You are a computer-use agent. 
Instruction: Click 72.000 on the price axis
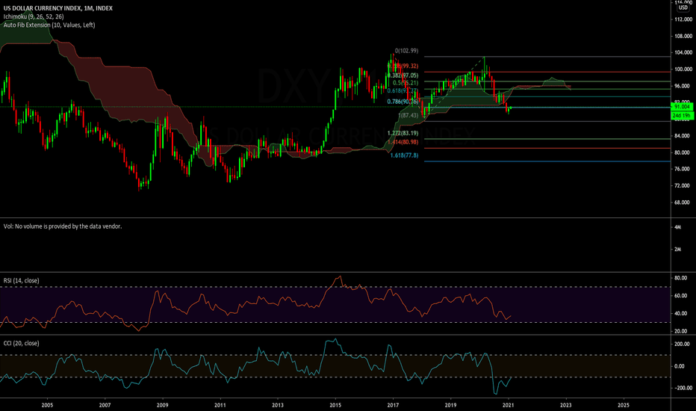coord(683,186)
